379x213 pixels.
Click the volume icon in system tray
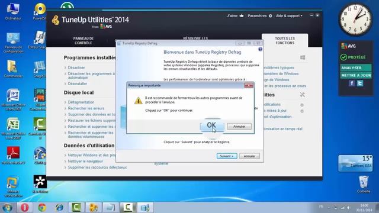pos(349,208)
